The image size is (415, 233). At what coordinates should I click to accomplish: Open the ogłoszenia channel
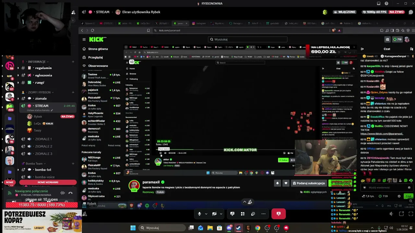pyautogui.click(x=43, y=75)
